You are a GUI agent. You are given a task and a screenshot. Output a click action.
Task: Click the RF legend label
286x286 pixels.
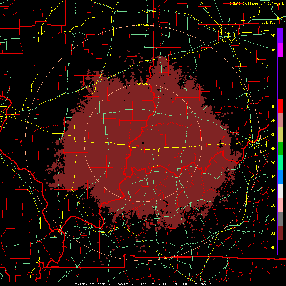point(273,36)
